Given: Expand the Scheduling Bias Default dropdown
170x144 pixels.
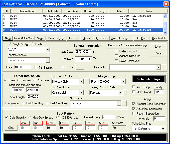Looking at the screenshot, I should coord(163,129).
